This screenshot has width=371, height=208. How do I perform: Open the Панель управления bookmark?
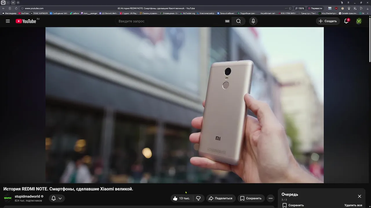click(x=148, y=13)
